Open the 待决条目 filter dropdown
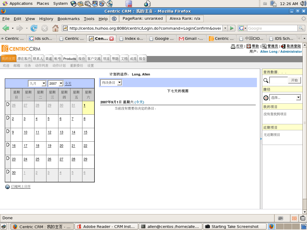Screen dimensions: 307x230 pos(111,82)
